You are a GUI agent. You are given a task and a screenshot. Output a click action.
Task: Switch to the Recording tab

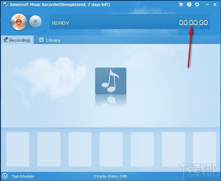(x=17, y=40)
